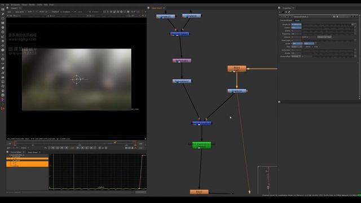The width and height of the screenshot is (361, 203).
Task: Open the Filter nodes toolbar menu
Action: coord(3,32)
